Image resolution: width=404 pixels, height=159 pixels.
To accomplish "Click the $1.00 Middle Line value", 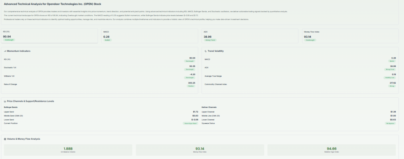I will pyautogui.click(x=393, y=116).
